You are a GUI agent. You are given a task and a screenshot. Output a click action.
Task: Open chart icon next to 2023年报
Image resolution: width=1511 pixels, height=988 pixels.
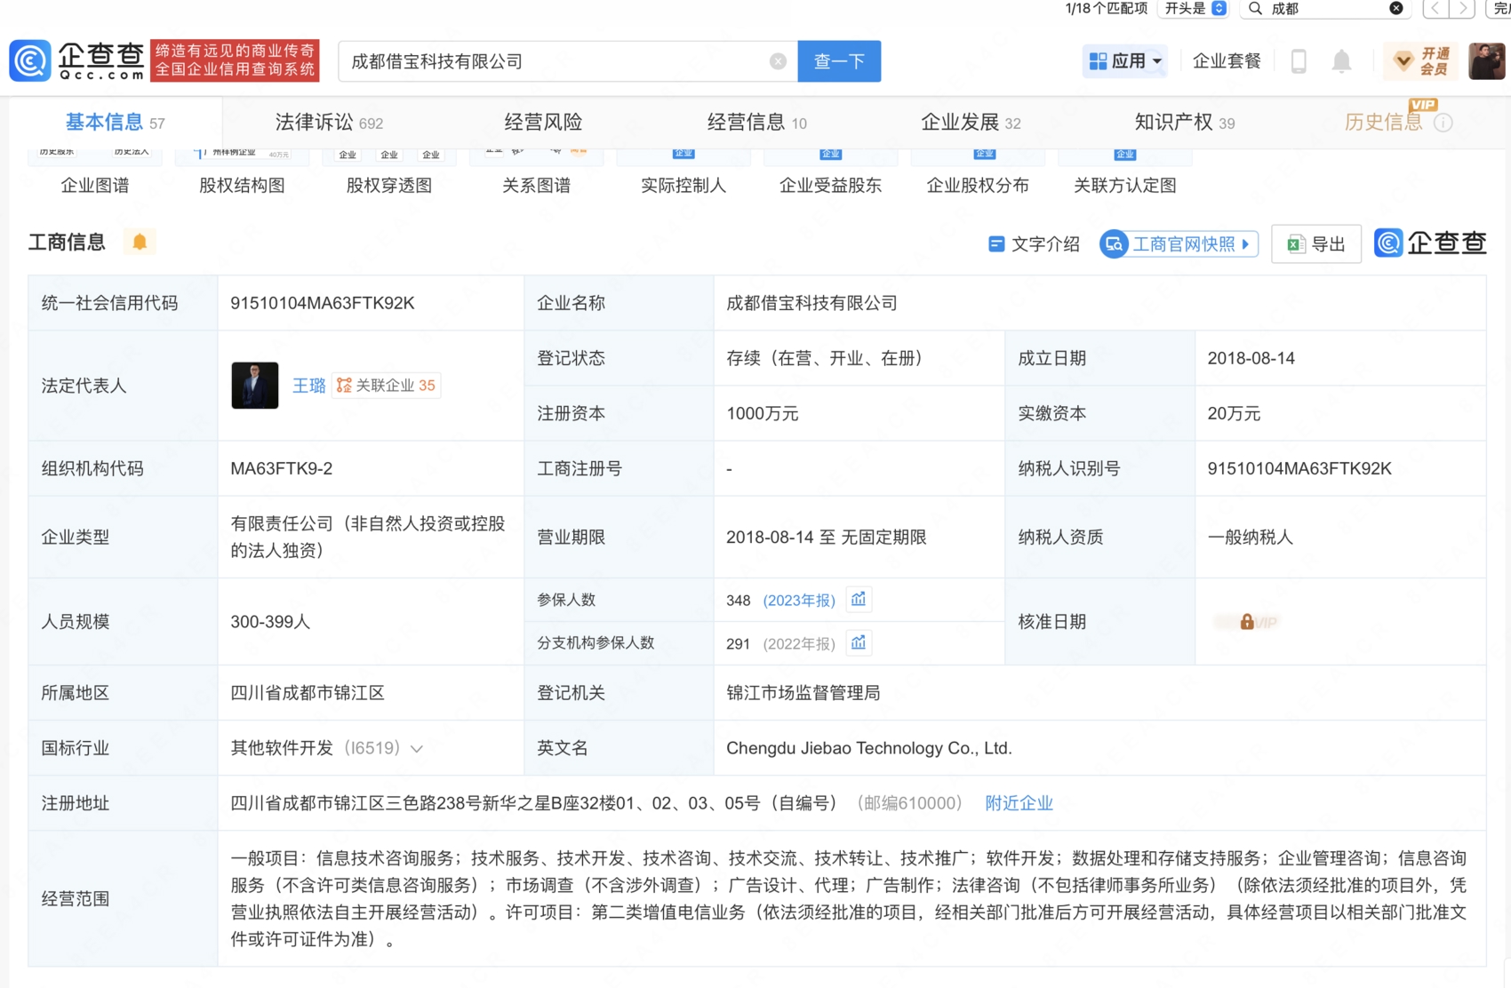pyautogui.click(x=858, y=600)
